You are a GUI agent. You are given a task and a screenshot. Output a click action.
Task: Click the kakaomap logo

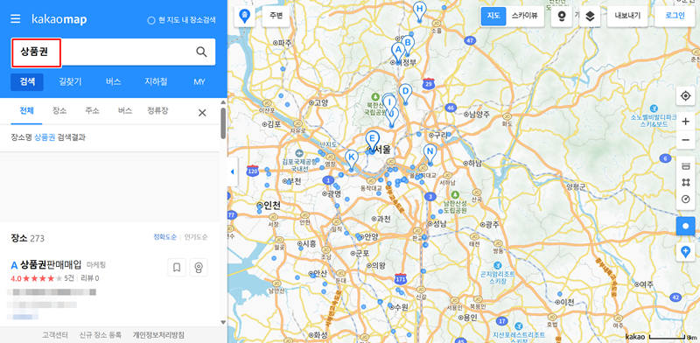[x=59, y=19]
